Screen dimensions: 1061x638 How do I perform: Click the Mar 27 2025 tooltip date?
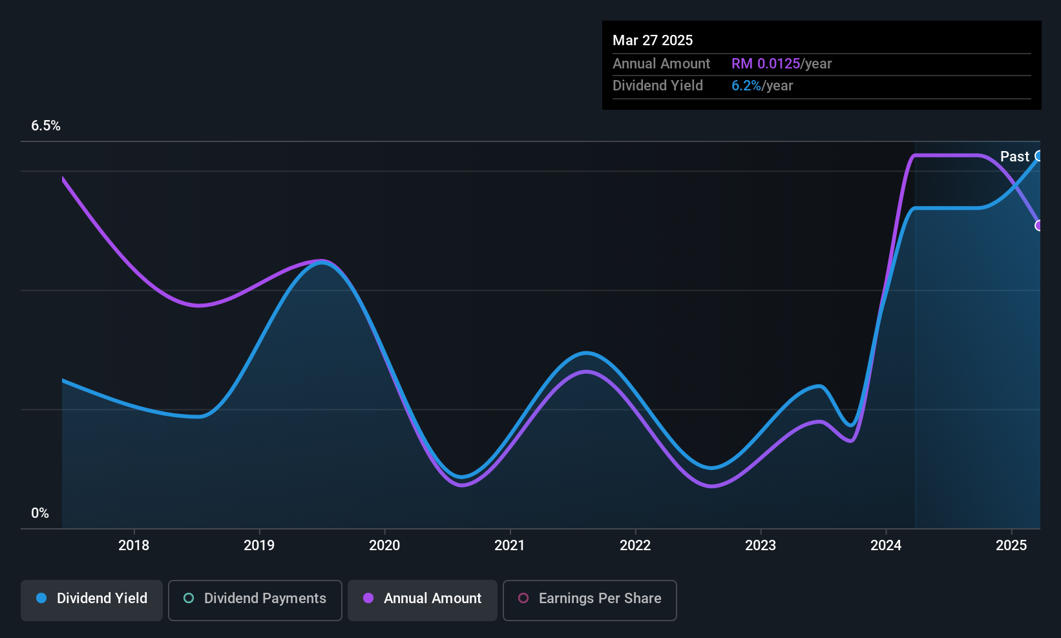coord(653,40)
